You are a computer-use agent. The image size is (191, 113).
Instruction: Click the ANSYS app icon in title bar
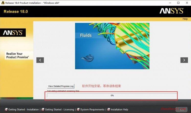(x=3, y=3)
